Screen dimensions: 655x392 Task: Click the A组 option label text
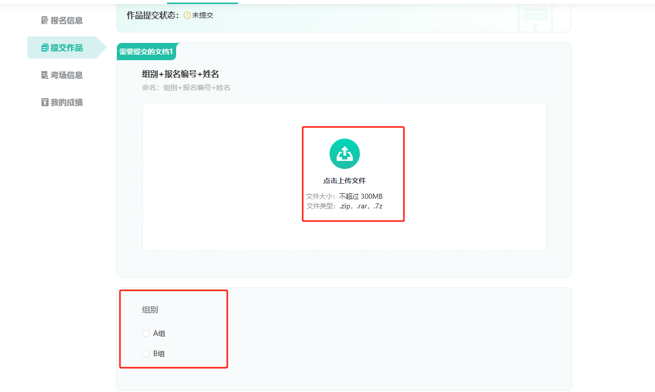click(159, 333)
